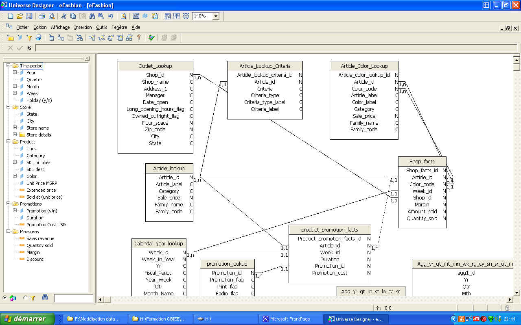Select the Outlet_Lookup table header
Screen dimensions: 521x325
tap(155, 66)
